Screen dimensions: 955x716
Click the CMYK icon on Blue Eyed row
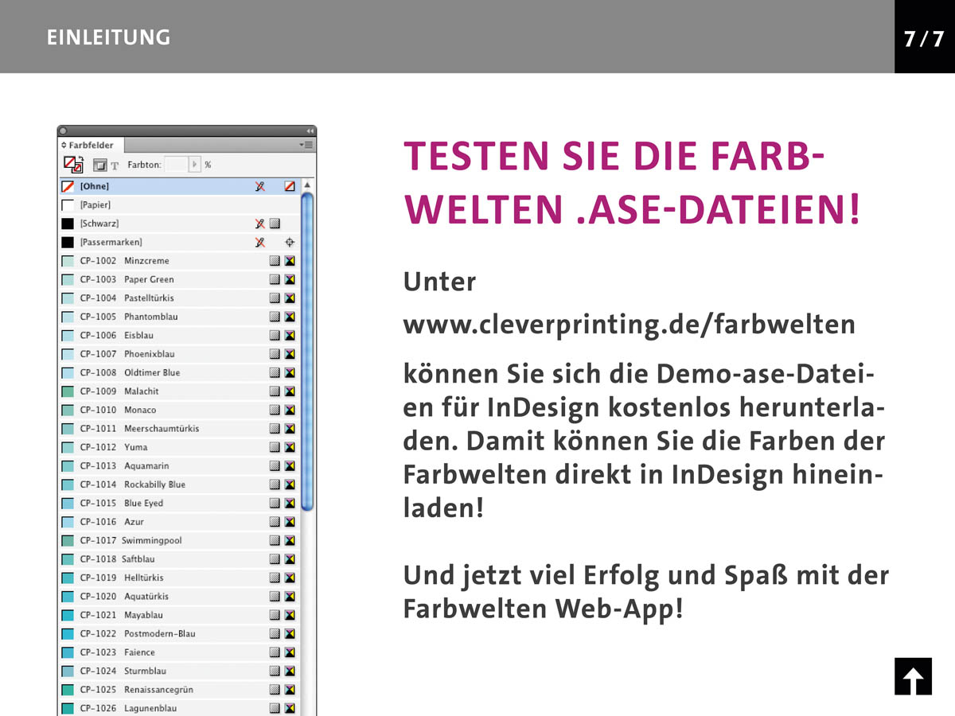[x=290, y=503]
